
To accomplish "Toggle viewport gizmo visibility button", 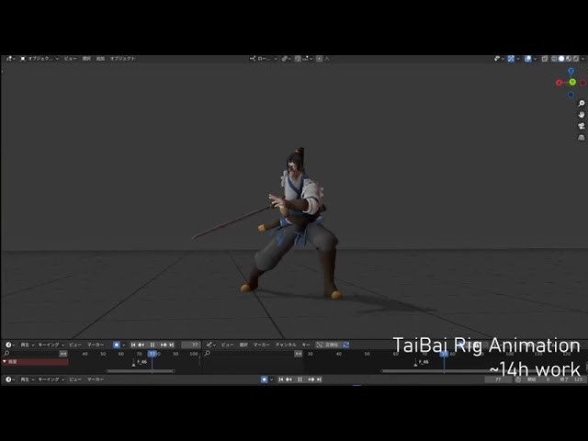I will click(513, 59).
